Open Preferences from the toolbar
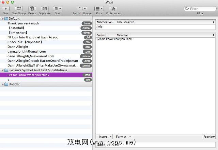This screenshot has height=150, width=218. point(113,8)
